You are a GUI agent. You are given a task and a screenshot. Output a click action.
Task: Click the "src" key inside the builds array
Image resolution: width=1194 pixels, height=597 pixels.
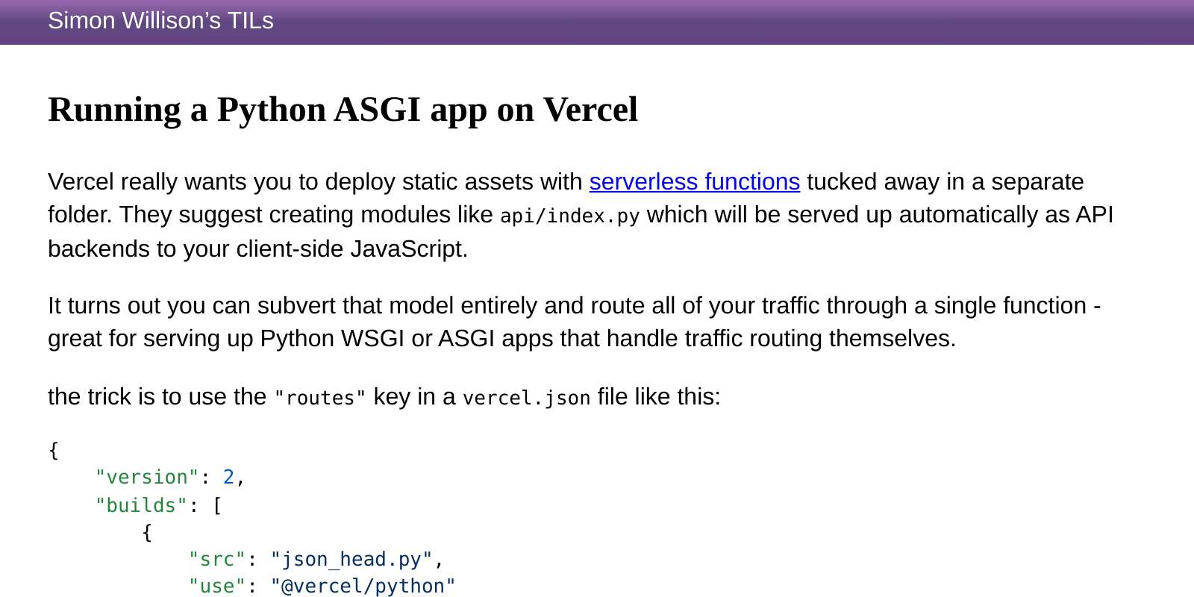click(x=217, y=559)
